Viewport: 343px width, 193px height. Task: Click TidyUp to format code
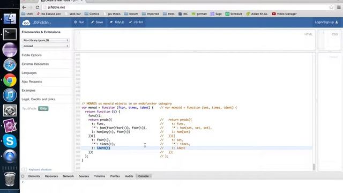point(117,22)
